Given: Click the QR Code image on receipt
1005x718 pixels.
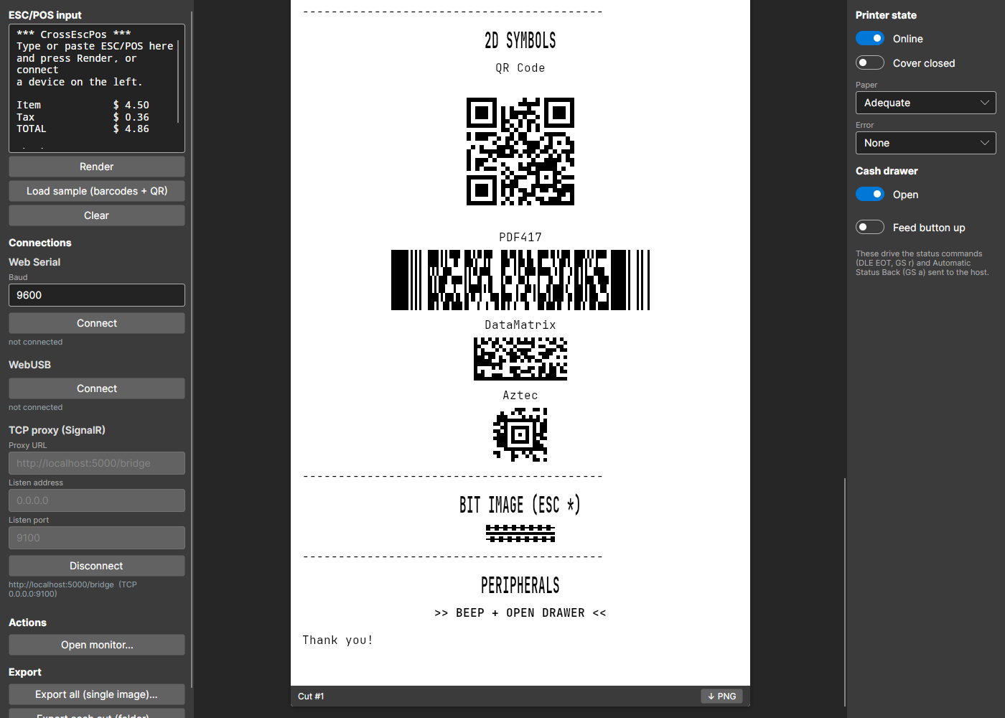Looking at the screenshot, I should click(x=520, y=151).
